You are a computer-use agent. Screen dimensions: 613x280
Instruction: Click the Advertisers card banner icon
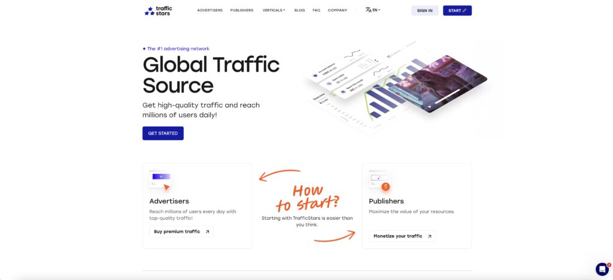point(160,179)
